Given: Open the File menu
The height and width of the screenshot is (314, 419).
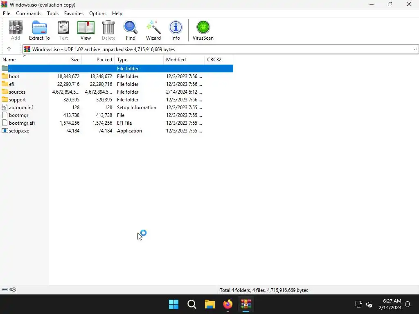Looking at the screenshot, I should coord(7,13).
